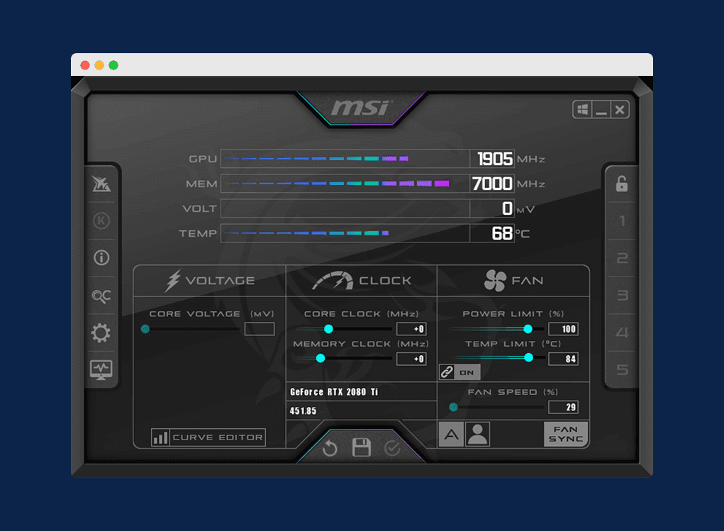Click the Core Voltage value field

click(x=259, y=328)
